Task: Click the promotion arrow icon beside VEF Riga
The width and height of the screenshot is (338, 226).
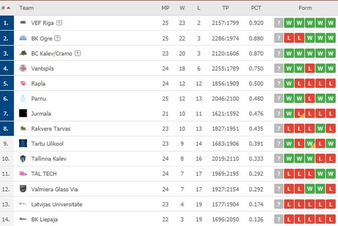Action: tap(59, 23)
